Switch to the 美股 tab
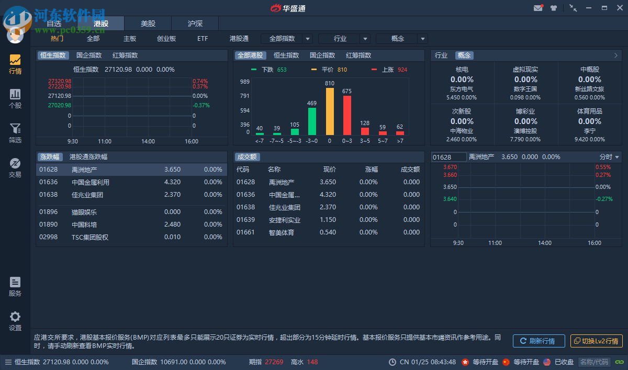This screenshot has width=628, height=370. pos(147,23)
